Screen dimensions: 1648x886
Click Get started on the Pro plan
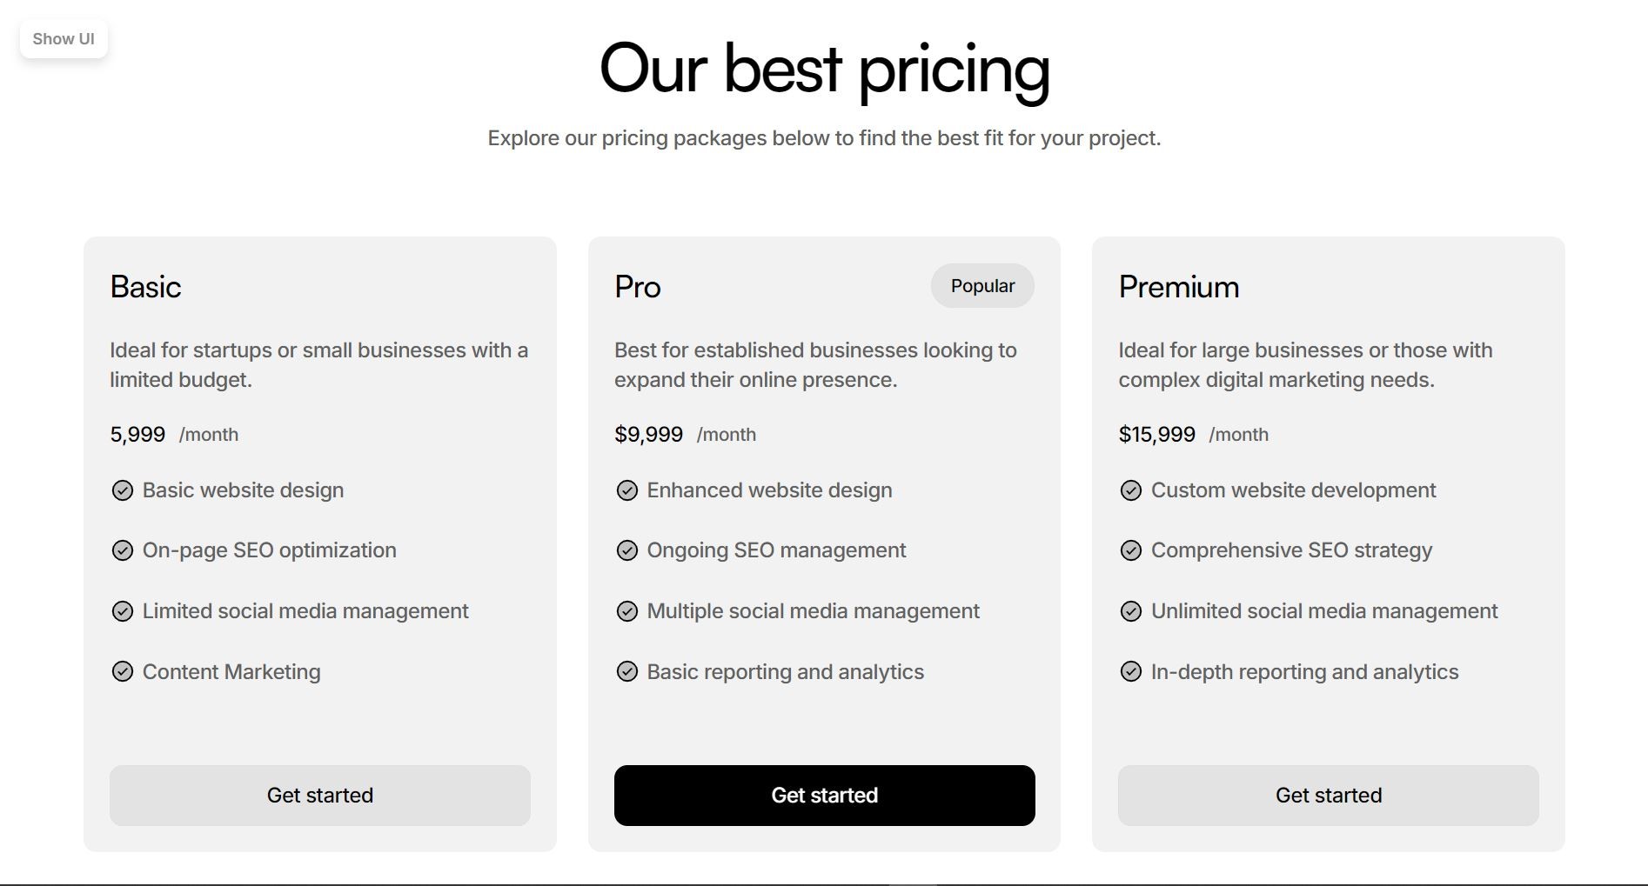824,795
